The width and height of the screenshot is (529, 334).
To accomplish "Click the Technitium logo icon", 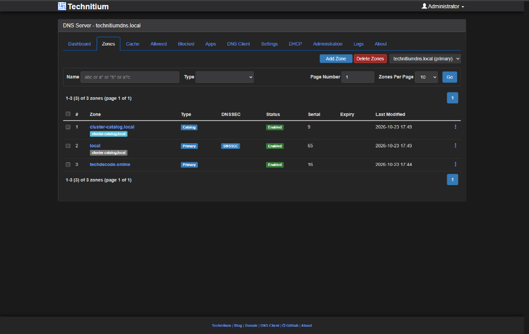I will coord(62,6).
